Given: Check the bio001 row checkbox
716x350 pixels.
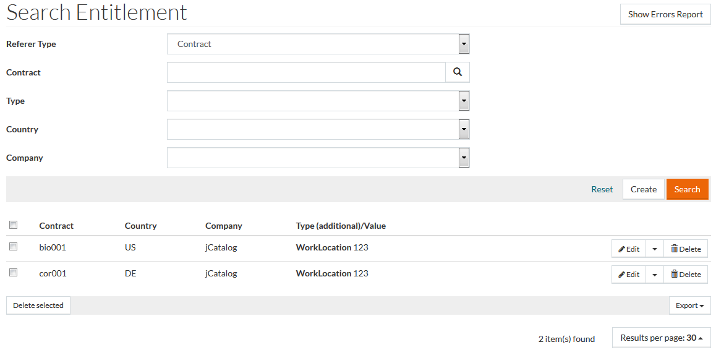Looking at the screenshot, I should click(14, 247).
